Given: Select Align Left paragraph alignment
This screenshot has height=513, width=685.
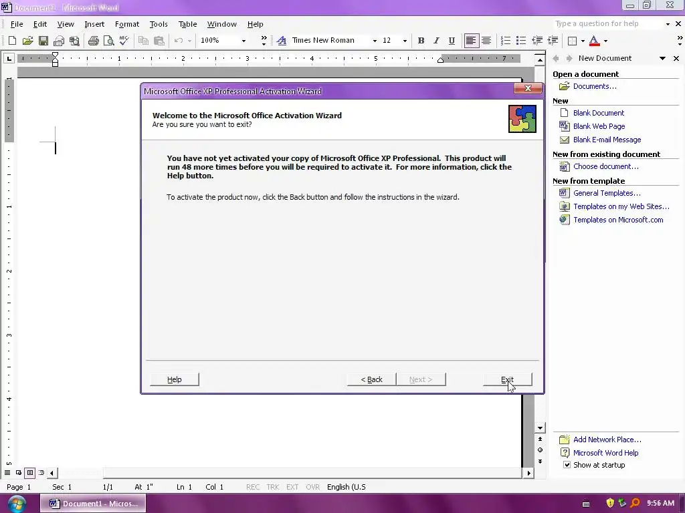Looking at the screenshot, I should coord(471,41).
